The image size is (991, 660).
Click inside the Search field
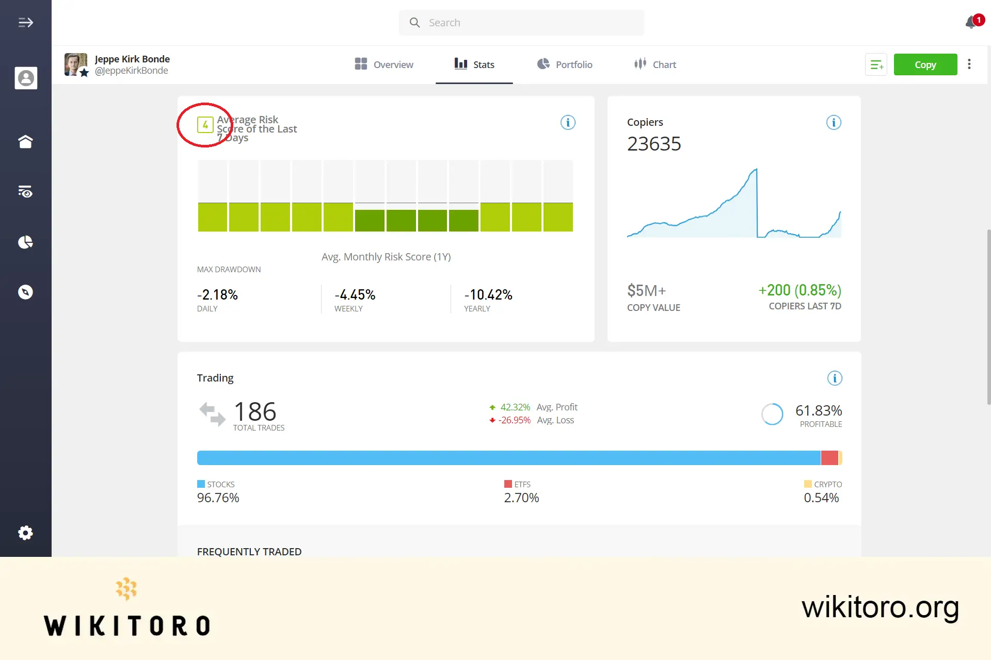coord(521,22)
